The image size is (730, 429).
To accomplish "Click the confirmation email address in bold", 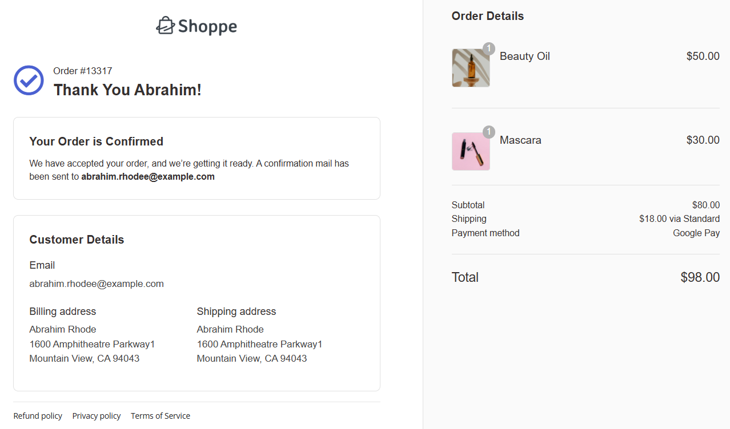I will click(148, 176).
